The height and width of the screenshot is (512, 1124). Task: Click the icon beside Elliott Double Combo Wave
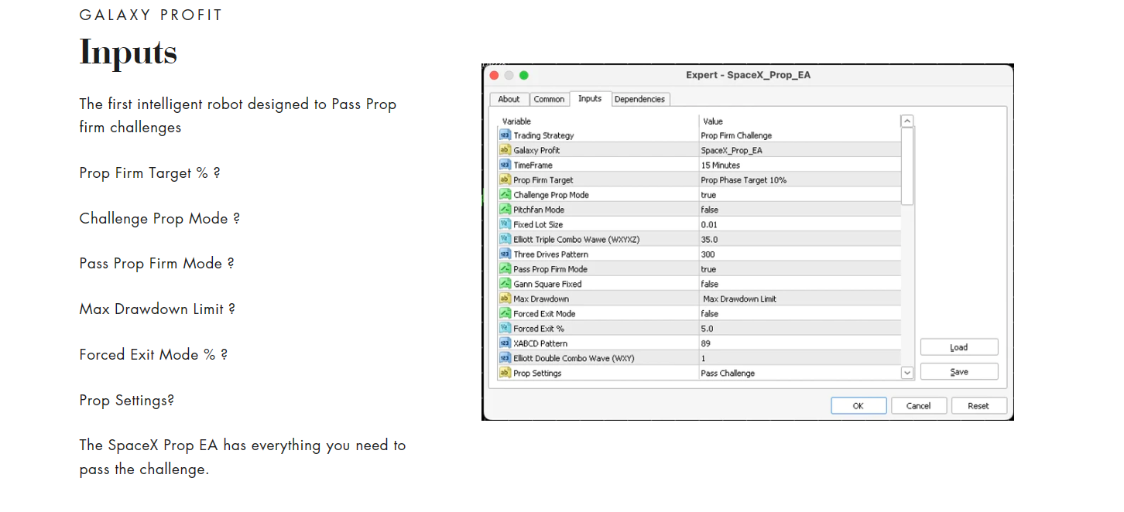(505, 358)
